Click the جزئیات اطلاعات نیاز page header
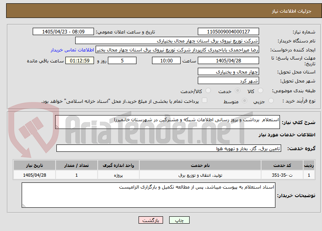This screenshot has width=322, height=231. (292, 11)
